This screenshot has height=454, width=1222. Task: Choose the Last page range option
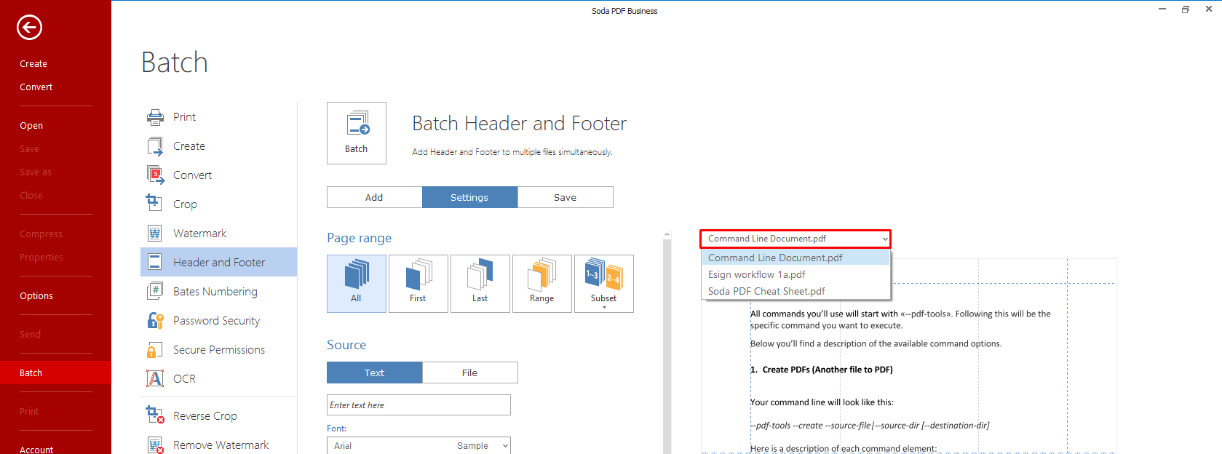[480, 284]
